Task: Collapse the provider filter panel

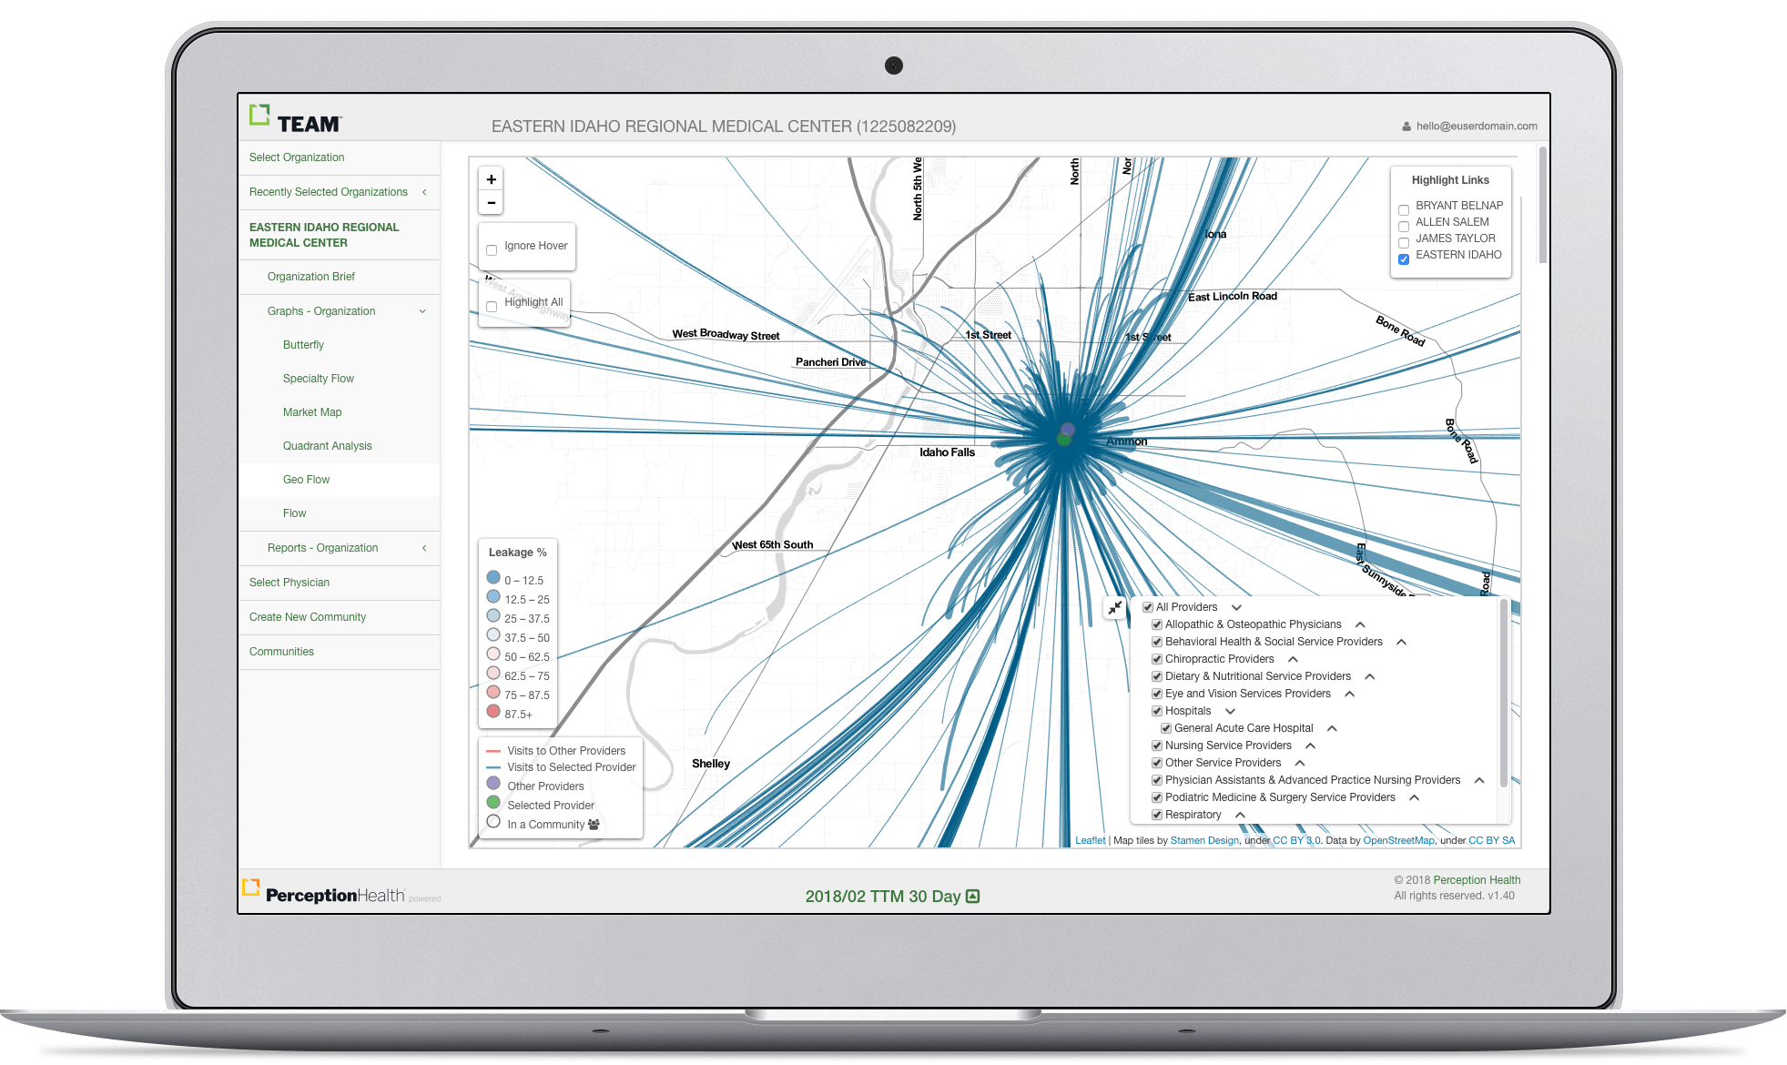Action: 1115,608
